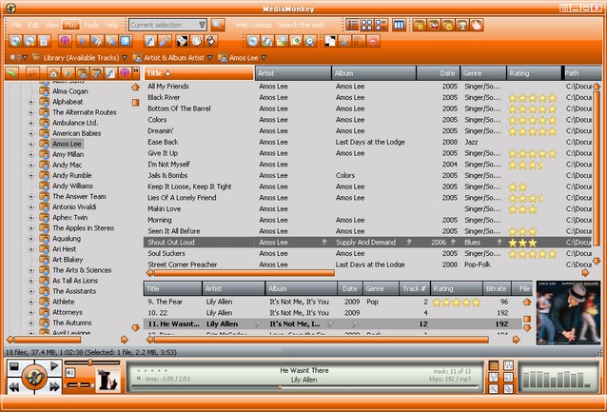Expand The Arts & Sciences tree node
Viewport: 607px width, 412px height.
31,270
